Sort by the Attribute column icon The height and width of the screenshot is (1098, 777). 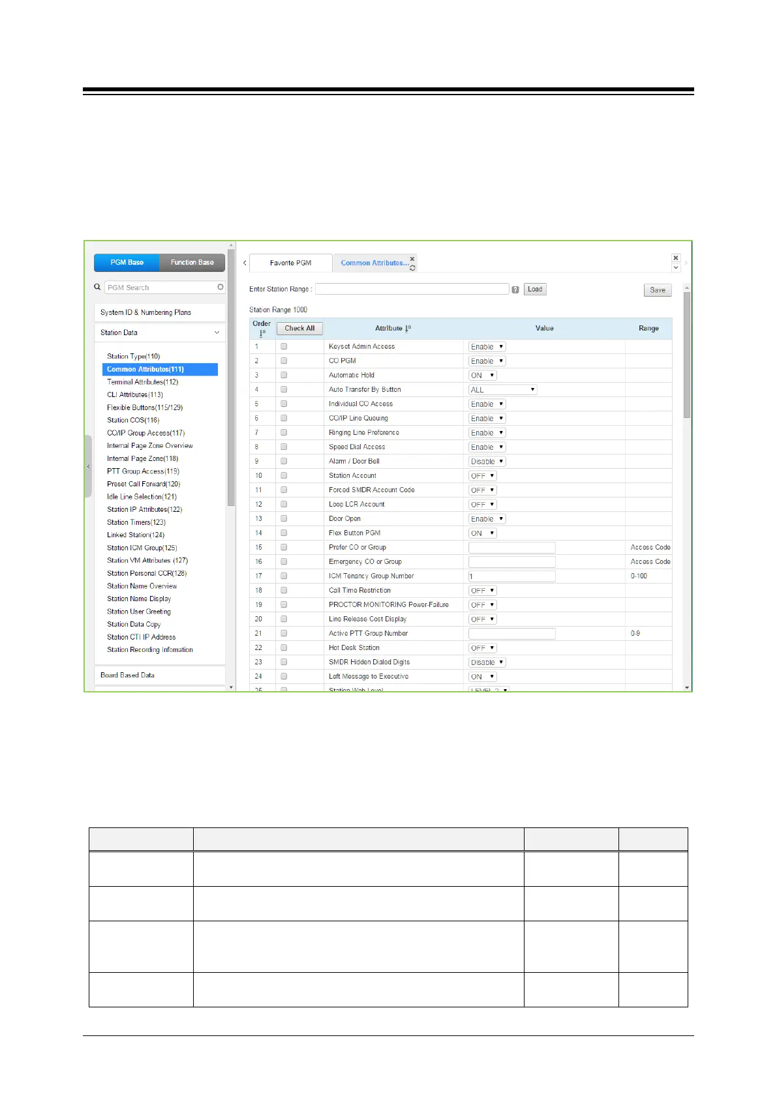pyautogui.click(x=408, y=329)
